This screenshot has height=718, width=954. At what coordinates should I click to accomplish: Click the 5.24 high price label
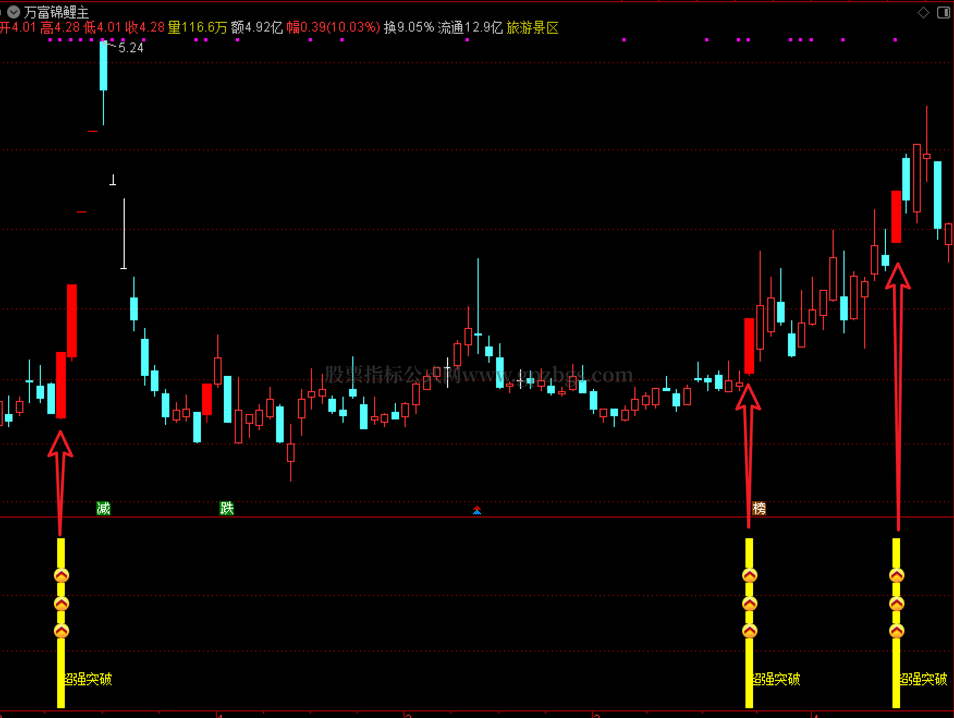(131, 48)
